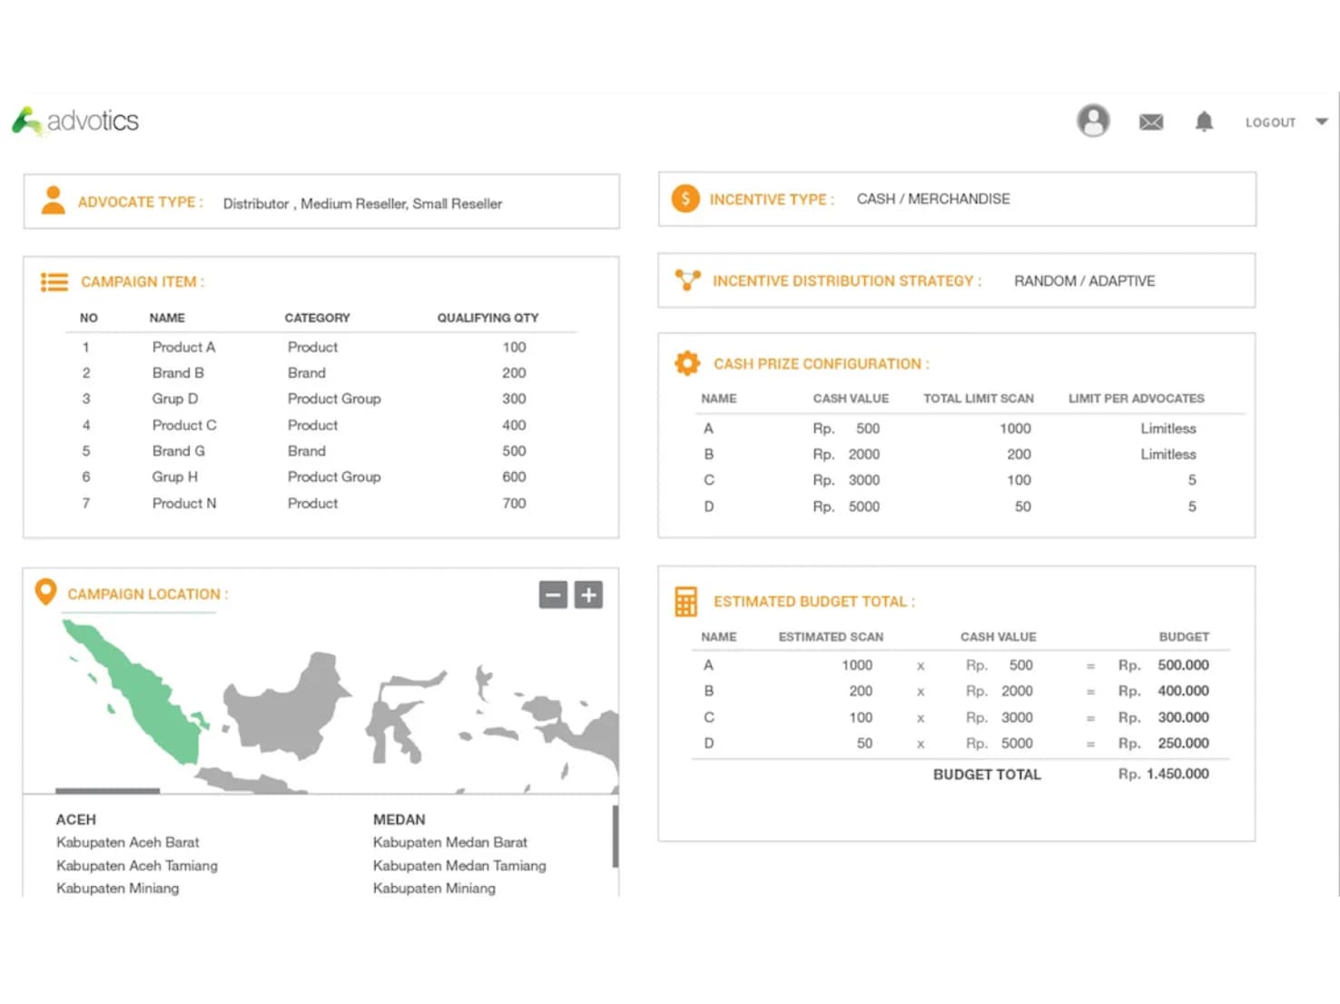The height and width of the screenshot is (1004, 1340).
Task: Zoom out the map with minus button
Action: coord(553,595)
